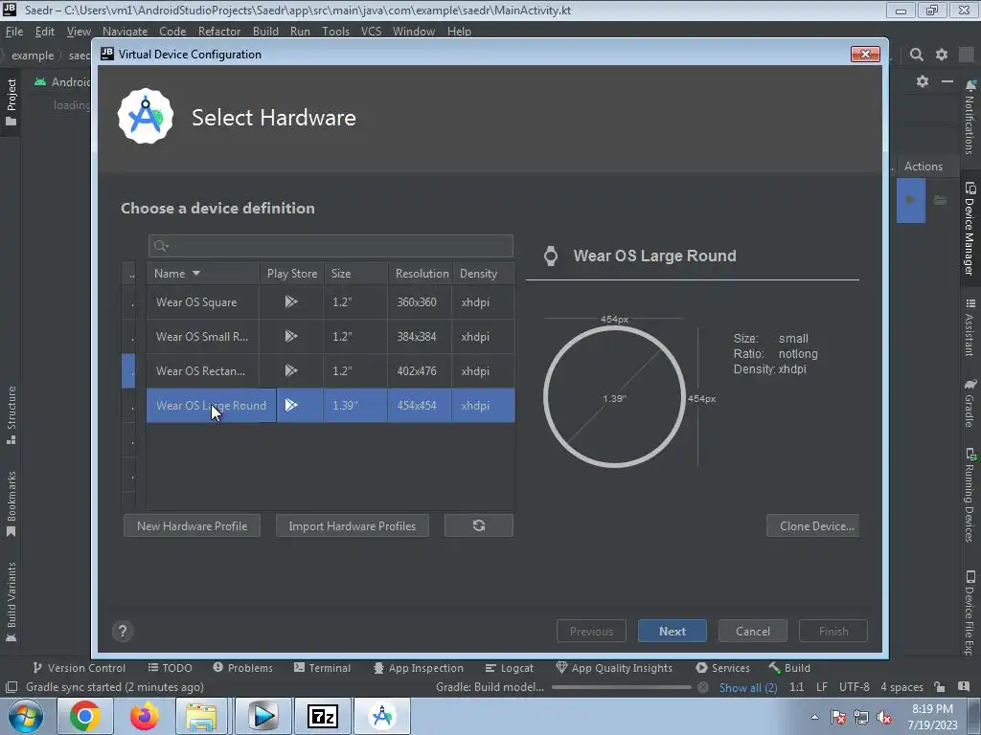981x735 pixels.
Task: Click the volume icon in system tray
Action: 884,717
